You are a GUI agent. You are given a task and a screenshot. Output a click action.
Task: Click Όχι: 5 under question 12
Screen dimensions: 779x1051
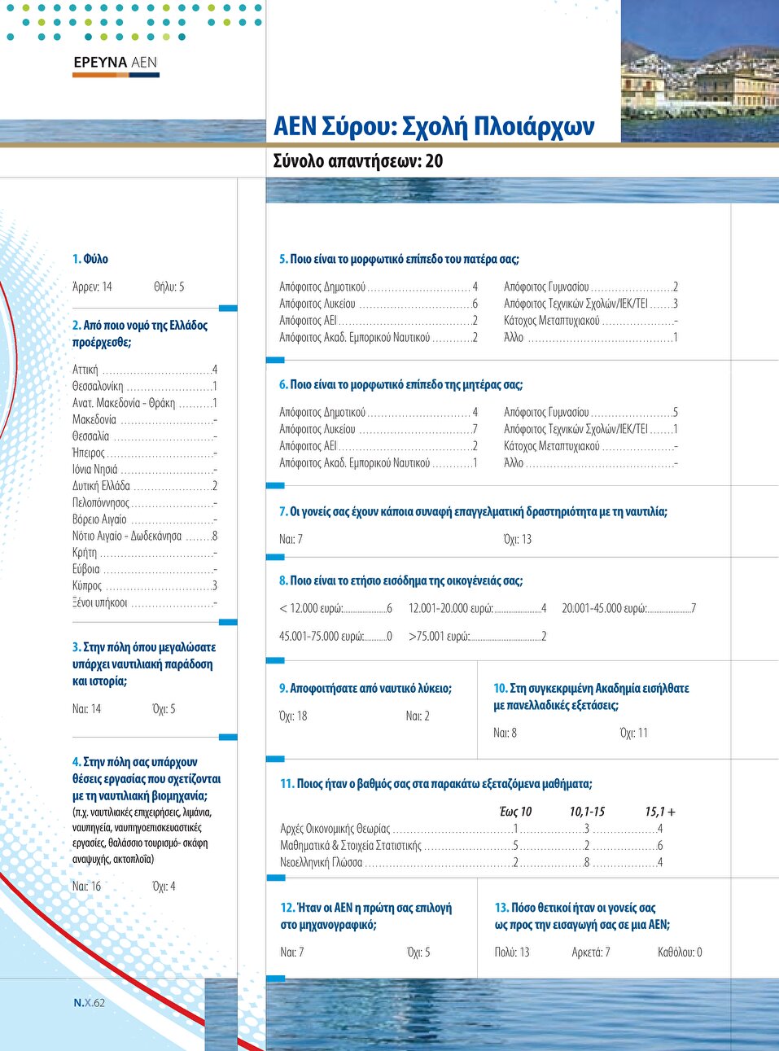point(418,952)
